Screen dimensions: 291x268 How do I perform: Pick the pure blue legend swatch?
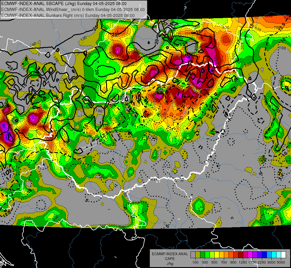265,255
